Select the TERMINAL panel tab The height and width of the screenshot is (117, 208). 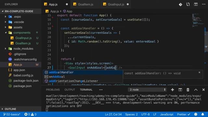pyautogui.click(x=86, y=90)
